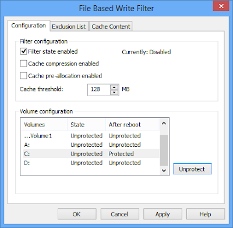
Task: Click the Unprotect button
Action: click(192, 169)
